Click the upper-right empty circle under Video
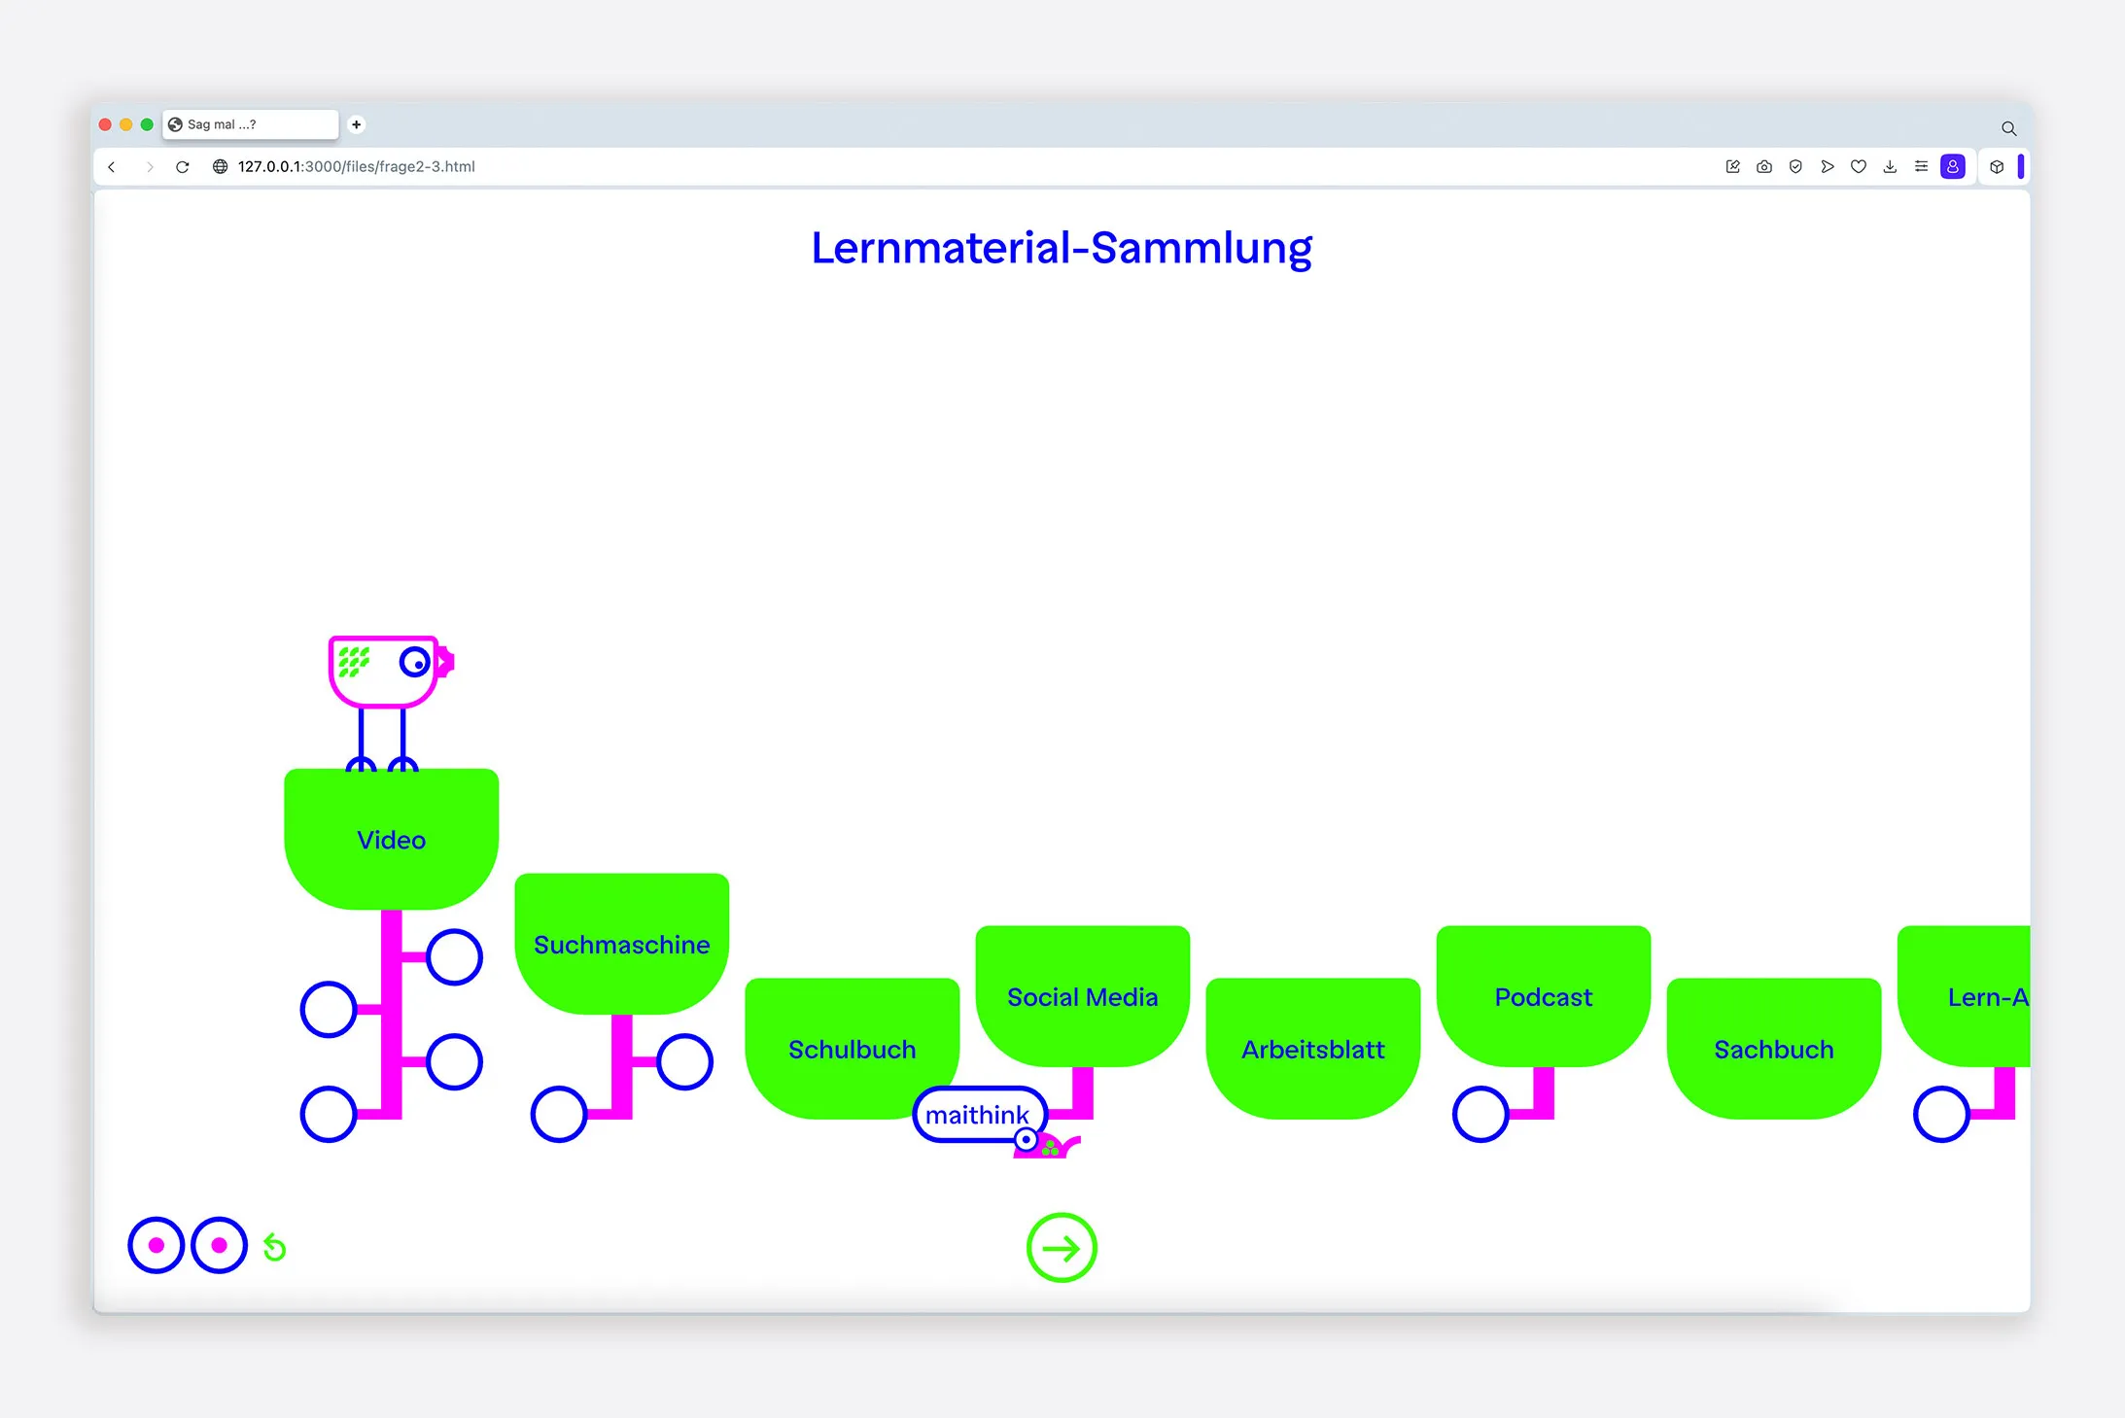2125x1418 pixels. [x=454, y=957]
